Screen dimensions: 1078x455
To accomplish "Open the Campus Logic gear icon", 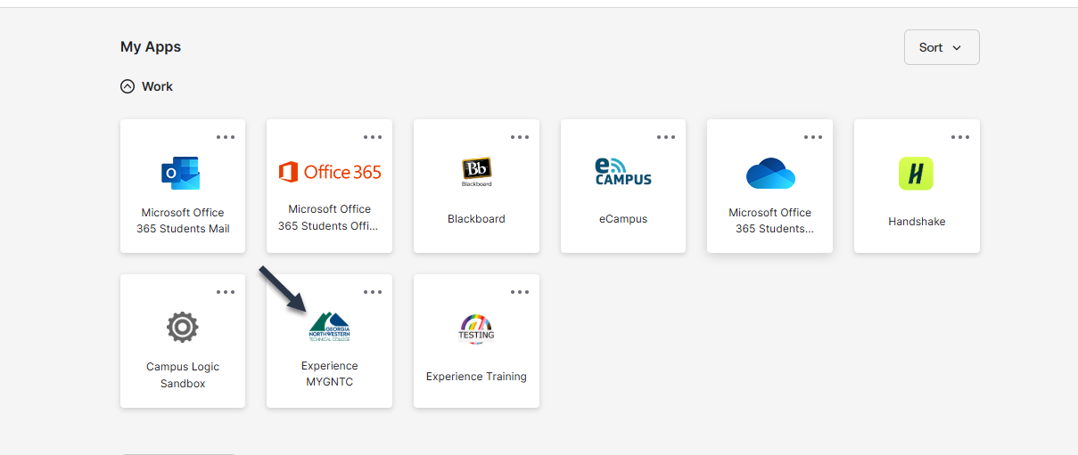I will [183, 328].
